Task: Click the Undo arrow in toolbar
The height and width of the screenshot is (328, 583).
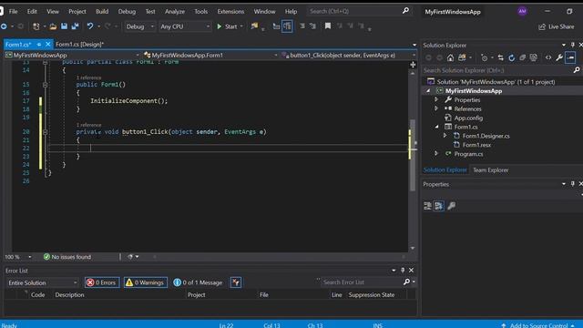Action: tap(90, 26)
